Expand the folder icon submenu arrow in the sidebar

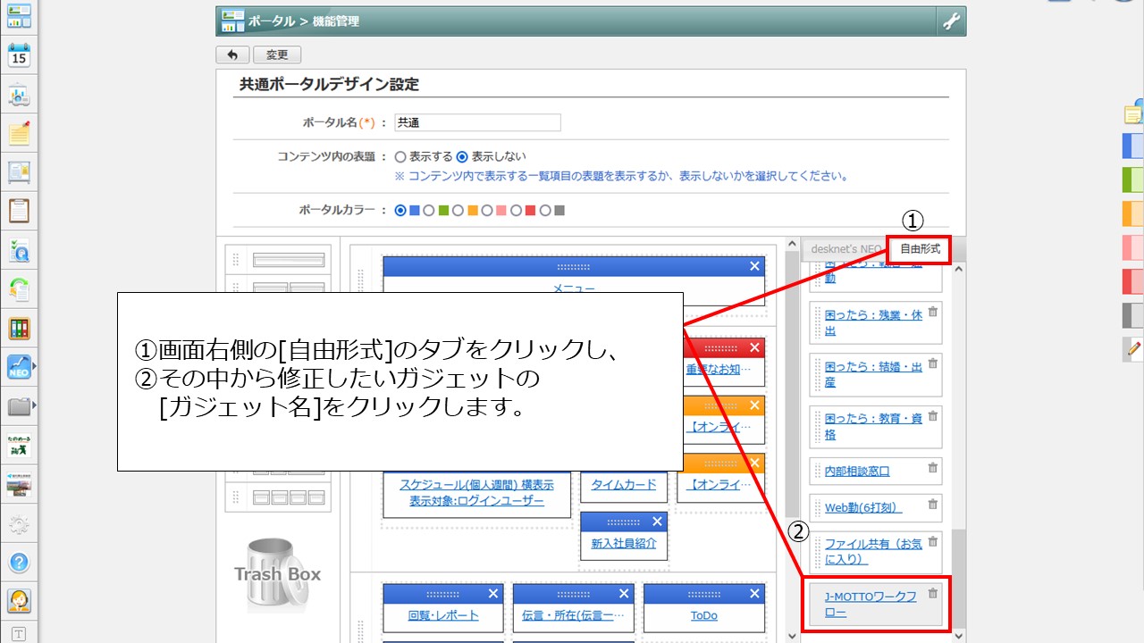click(x=34, y=406)
